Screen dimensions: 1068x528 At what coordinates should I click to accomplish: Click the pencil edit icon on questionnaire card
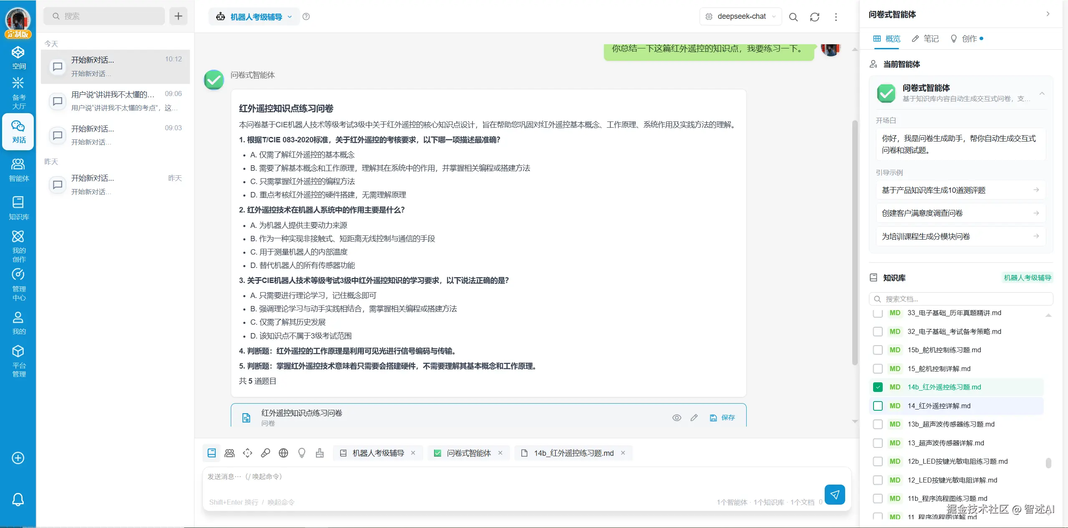pos(694,418)
